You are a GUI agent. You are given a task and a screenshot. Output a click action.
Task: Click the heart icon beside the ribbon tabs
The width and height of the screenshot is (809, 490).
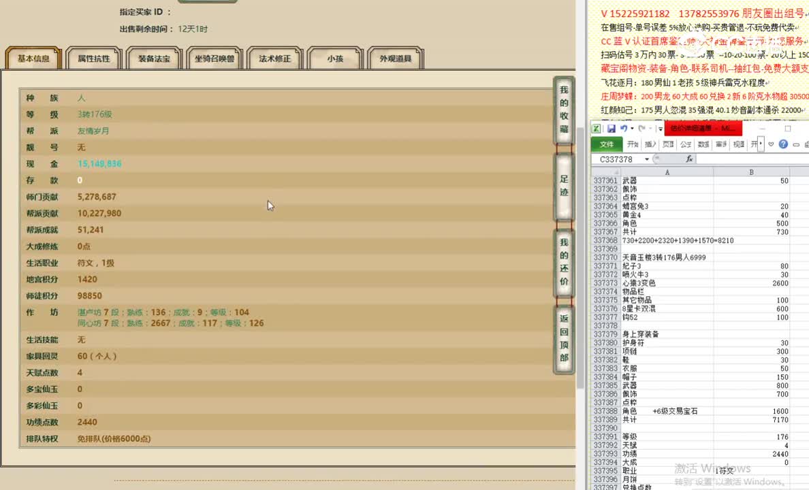pyautogui.click(x=772, y=144)
